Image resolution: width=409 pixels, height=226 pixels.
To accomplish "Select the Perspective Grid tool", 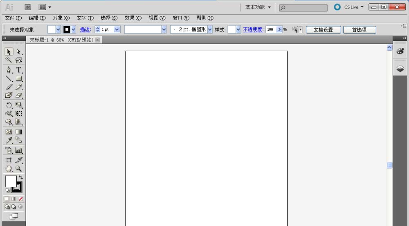I will click(x=18, y=122).
